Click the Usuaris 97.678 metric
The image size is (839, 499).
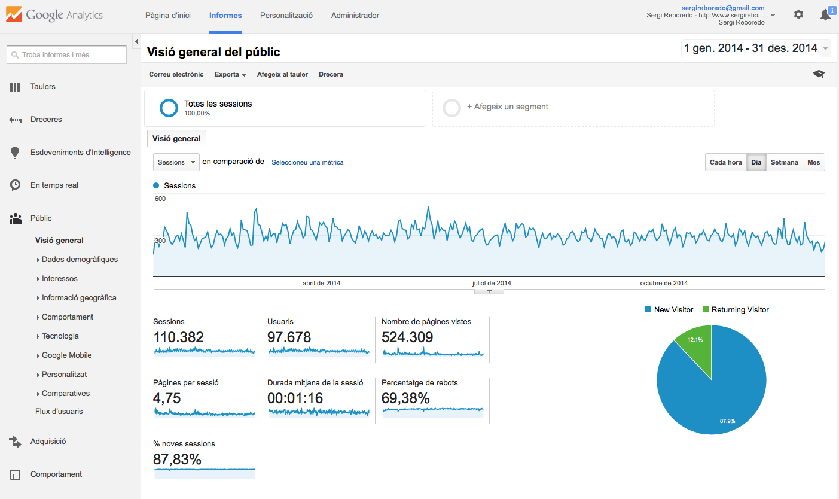click(319, 338)
